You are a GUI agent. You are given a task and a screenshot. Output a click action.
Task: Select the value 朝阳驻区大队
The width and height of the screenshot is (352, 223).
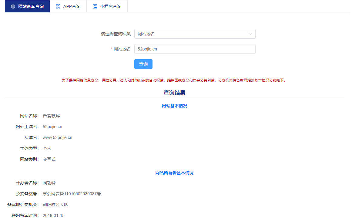pos(55,205)
